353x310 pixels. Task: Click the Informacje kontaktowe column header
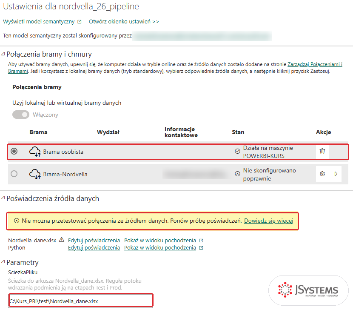181,132
